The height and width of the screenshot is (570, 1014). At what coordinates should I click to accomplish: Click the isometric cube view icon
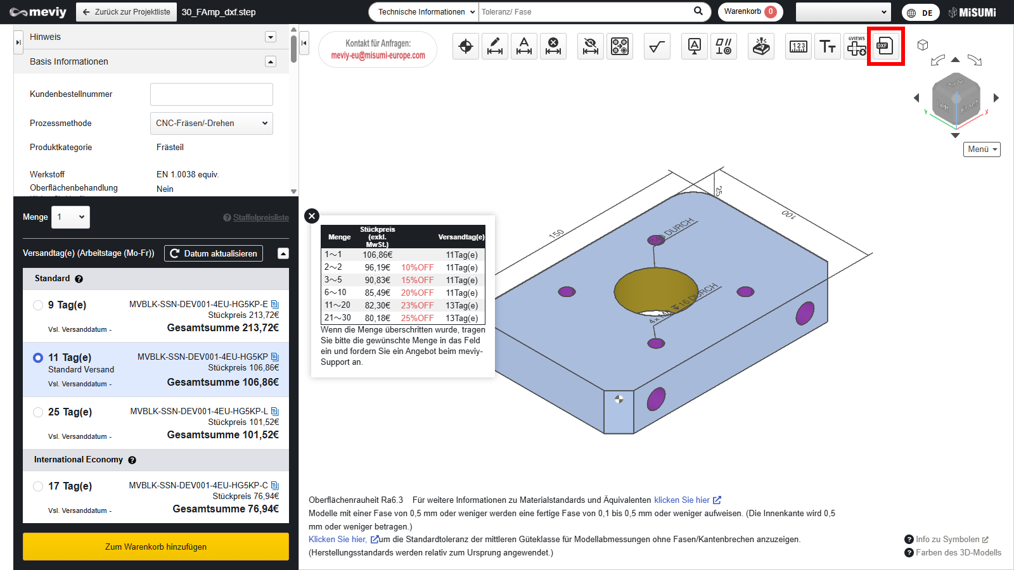[923, 45]
